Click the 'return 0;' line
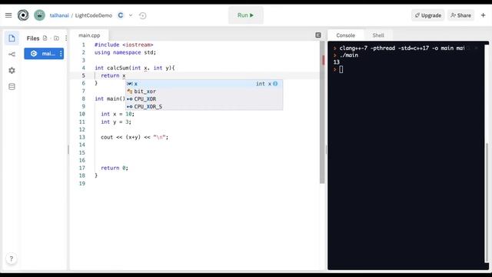This screenshot has height=277, width=492. coord(115,168)
